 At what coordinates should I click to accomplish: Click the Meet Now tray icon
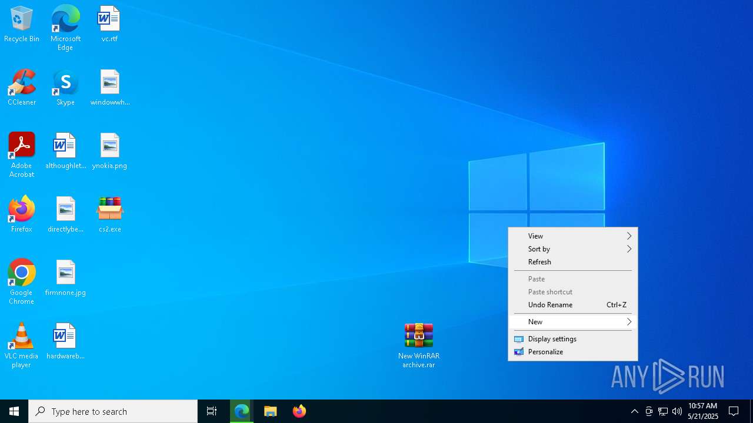(649, 411)
